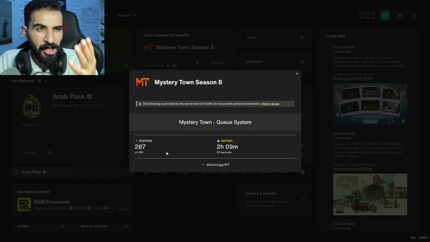Open the Arab Pure server avatar image
The width and height of the screenshot is (430, 242).
pos(32,106)
